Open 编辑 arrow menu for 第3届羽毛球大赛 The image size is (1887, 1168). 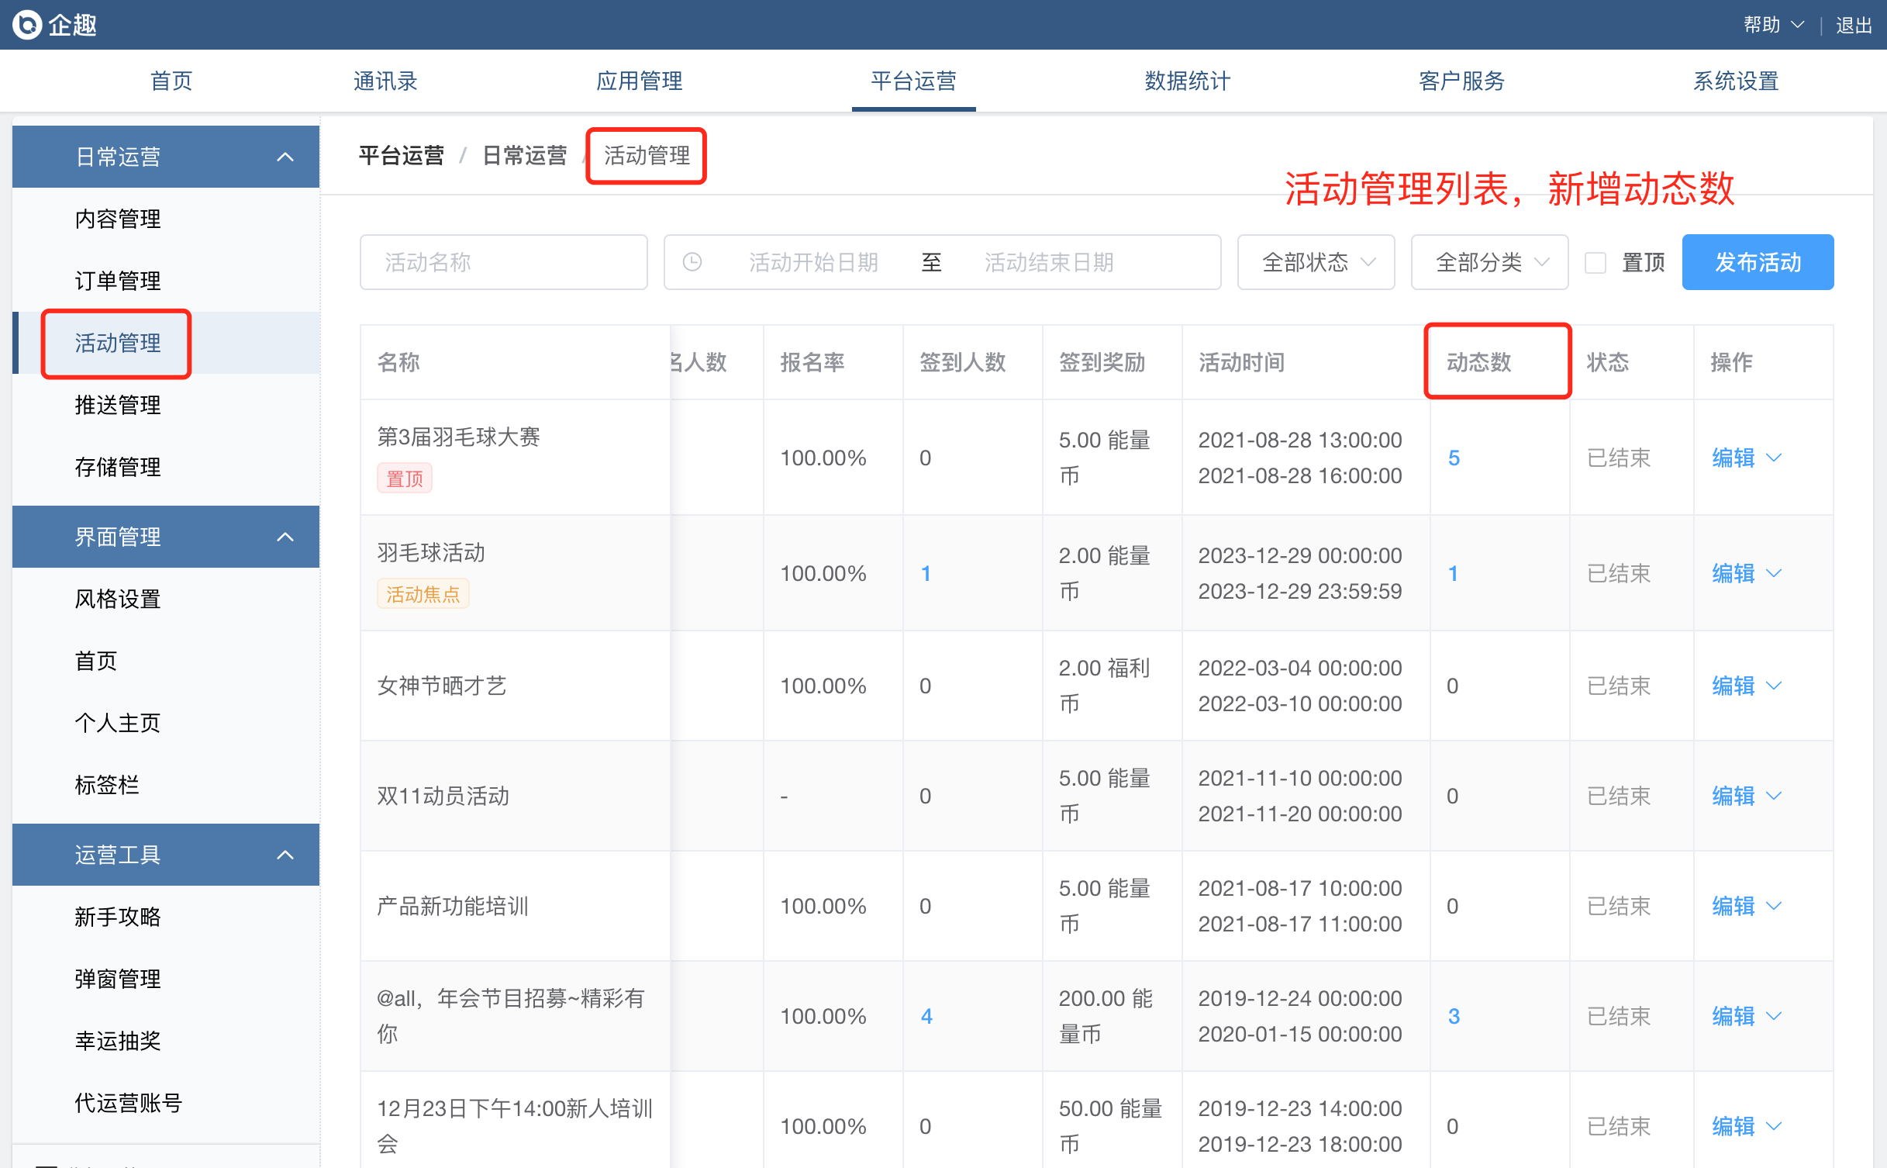point(1774,458)
